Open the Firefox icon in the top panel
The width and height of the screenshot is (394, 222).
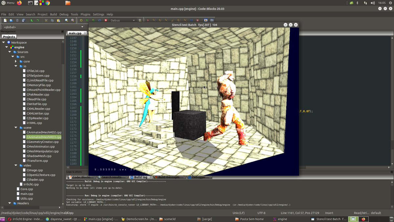(x=19, y=3)
